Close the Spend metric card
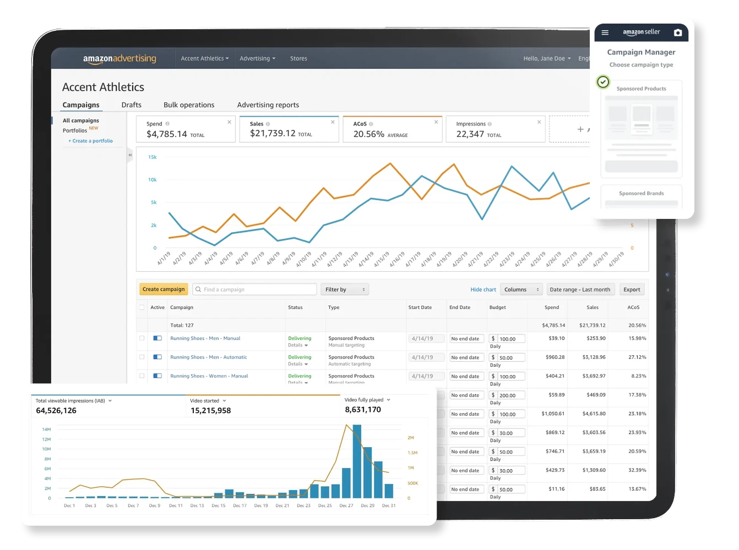739x550 pixels. coord(230,122)
